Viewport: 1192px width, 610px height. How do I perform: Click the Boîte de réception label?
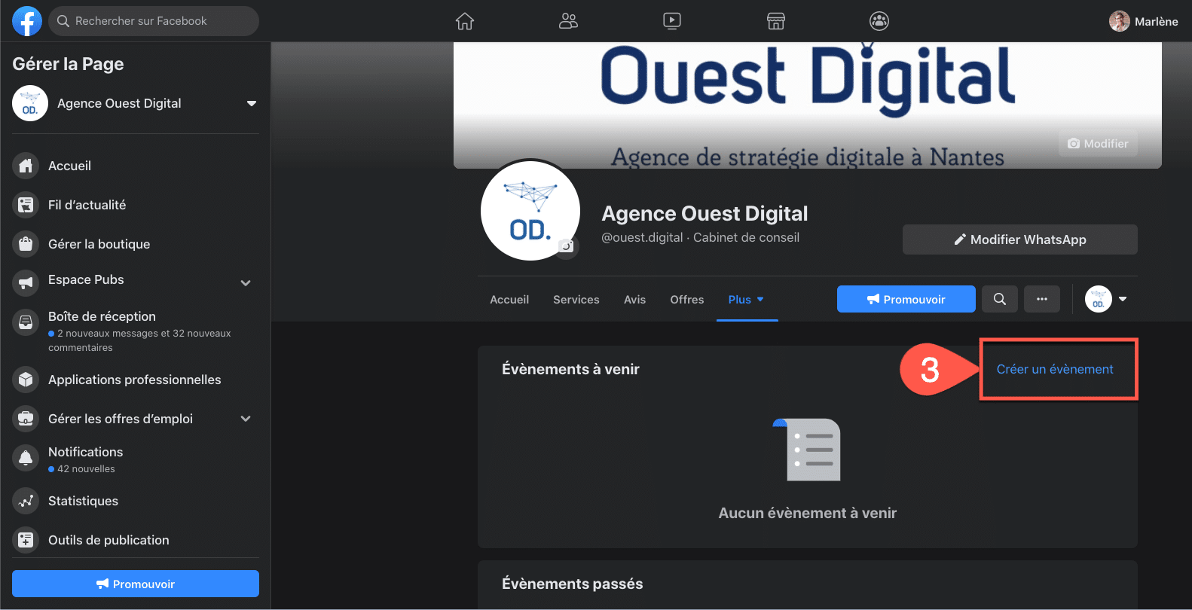(102, 316)
